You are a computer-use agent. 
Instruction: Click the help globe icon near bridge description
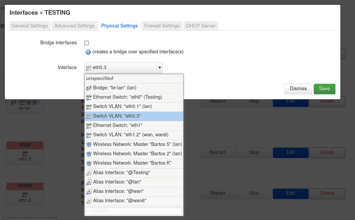(88, 52)
